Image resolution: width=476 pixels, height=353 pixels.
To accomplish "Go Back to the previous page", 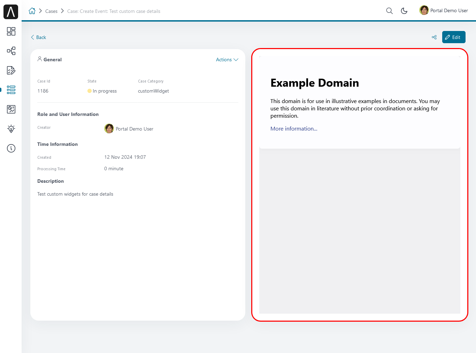I will pyautogui.click(x=38, y=37).
